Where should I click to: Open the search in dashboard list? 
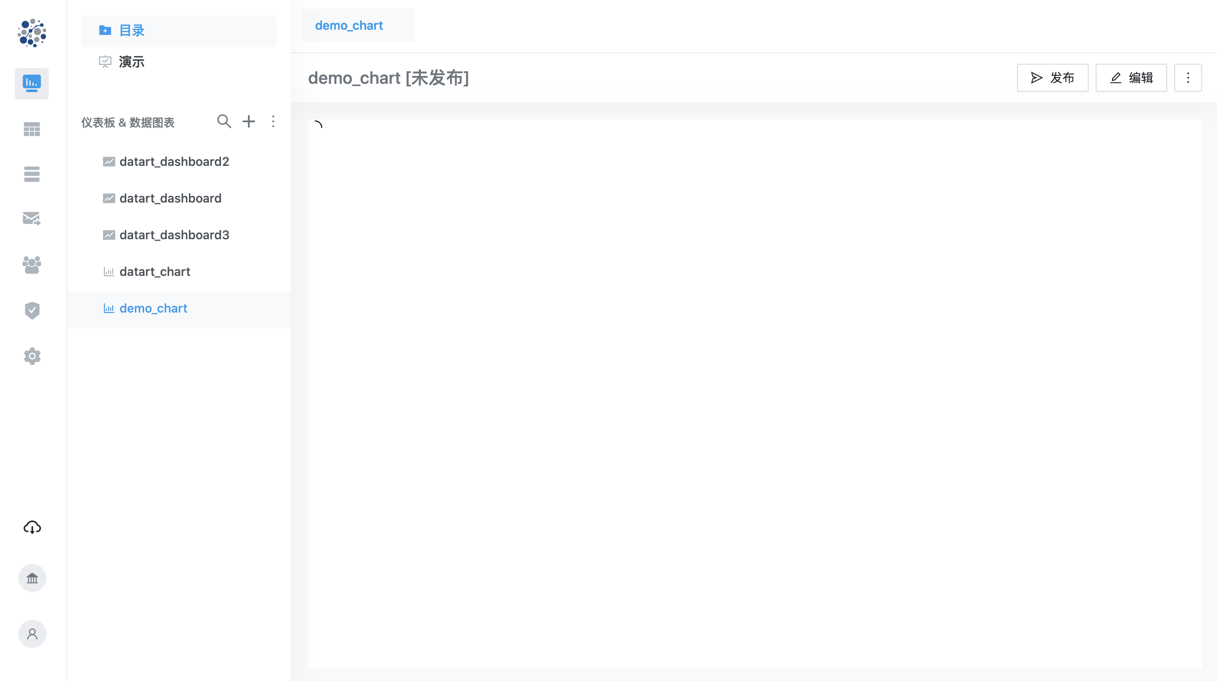(224, 121)
